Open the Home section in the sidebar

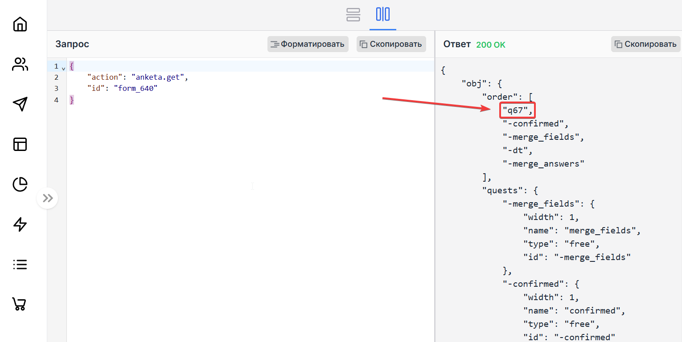click(20, 24)
